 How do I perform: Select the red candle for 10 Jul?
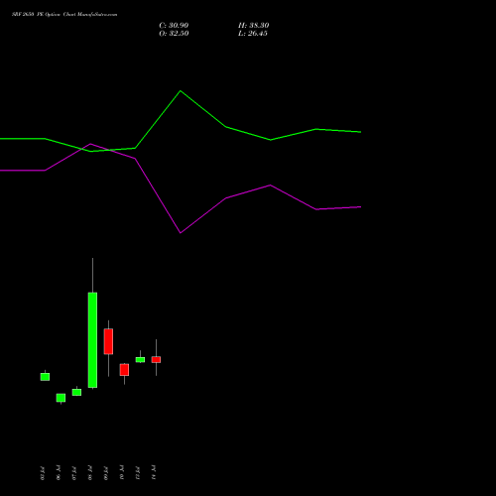pyautogui.click(x=124, y=370)
